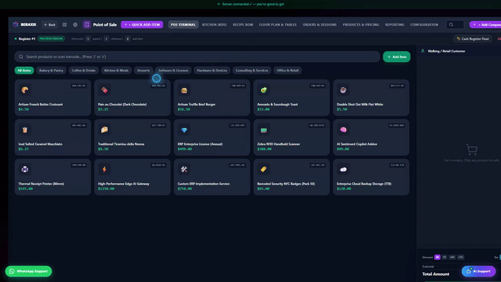Click the diamond icon on ERP Enterprise License
The width and height of the screenshot is (501, 282).
[x=184, y=130]
